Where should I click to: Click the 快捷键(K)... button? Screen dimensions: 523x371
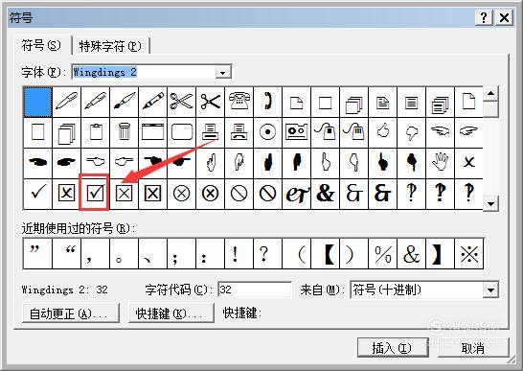coord(171,313)
